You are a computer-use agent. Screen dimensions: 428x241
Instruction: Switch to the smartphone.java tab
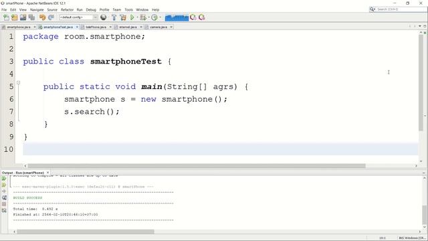pos(18,27)
